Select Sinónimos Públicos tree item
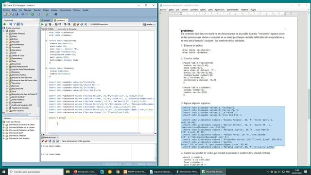 [x=19, y=75]
